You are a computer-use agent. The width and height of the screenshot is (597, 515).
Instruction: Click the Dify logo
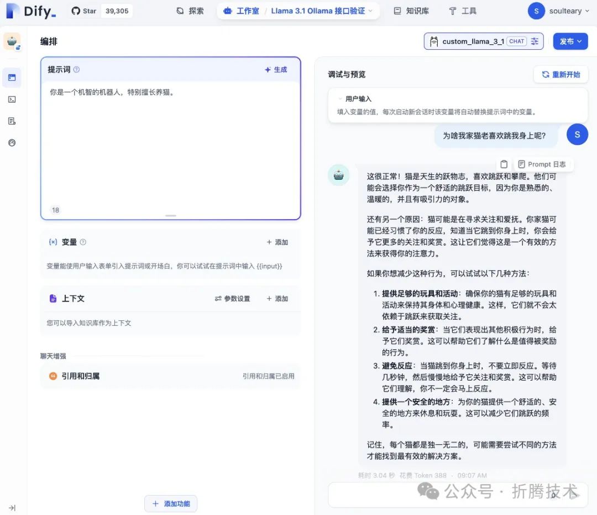(x=31, y=11)
